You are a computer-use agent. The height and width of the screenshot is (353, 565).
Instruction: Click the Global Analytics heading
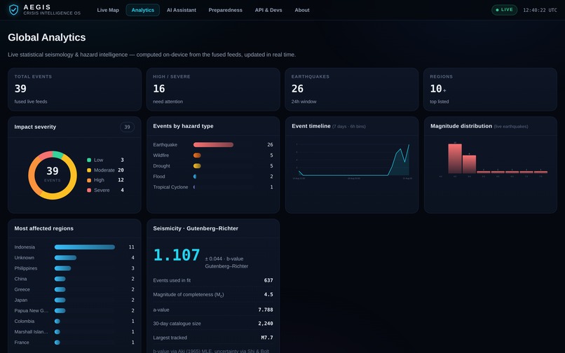tap(47, 37)
